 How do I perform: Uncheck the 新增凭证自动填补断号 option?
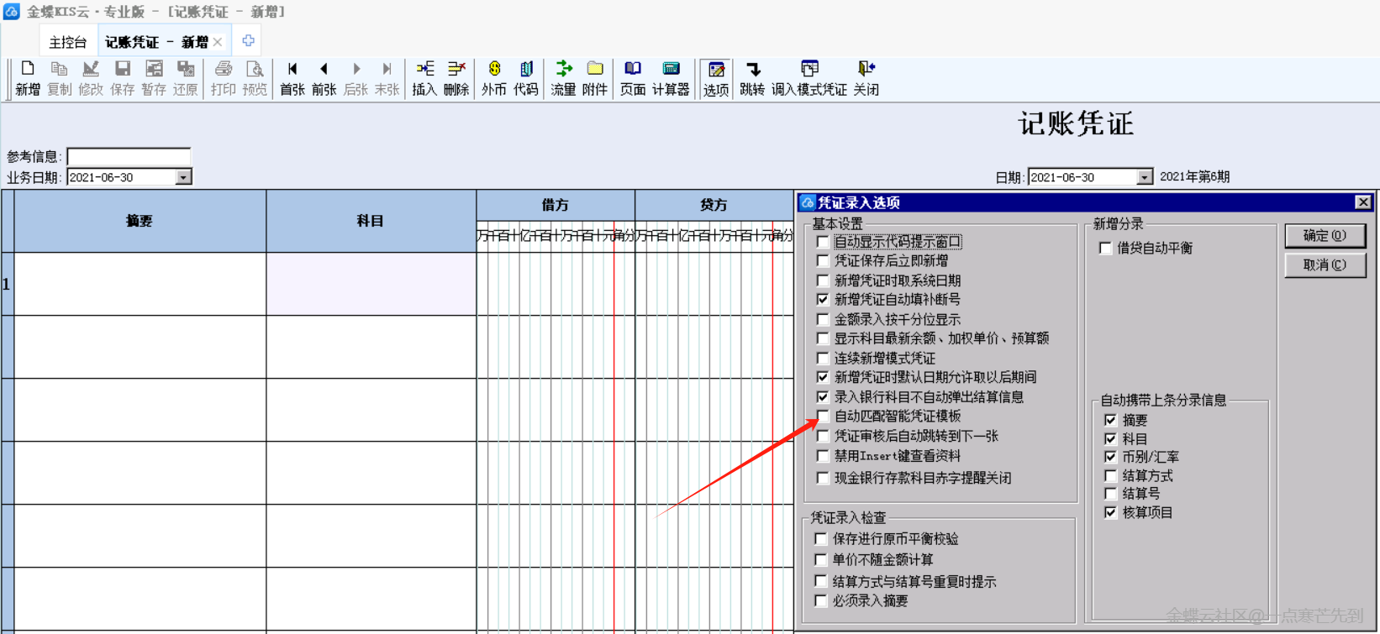point(824,300)
